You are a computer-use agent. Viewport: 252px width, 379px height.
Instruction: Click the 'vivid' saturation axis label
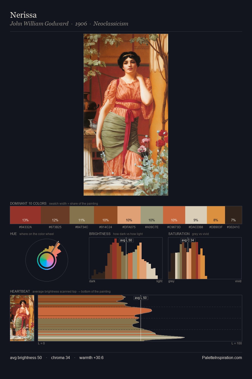click(238, 281)
